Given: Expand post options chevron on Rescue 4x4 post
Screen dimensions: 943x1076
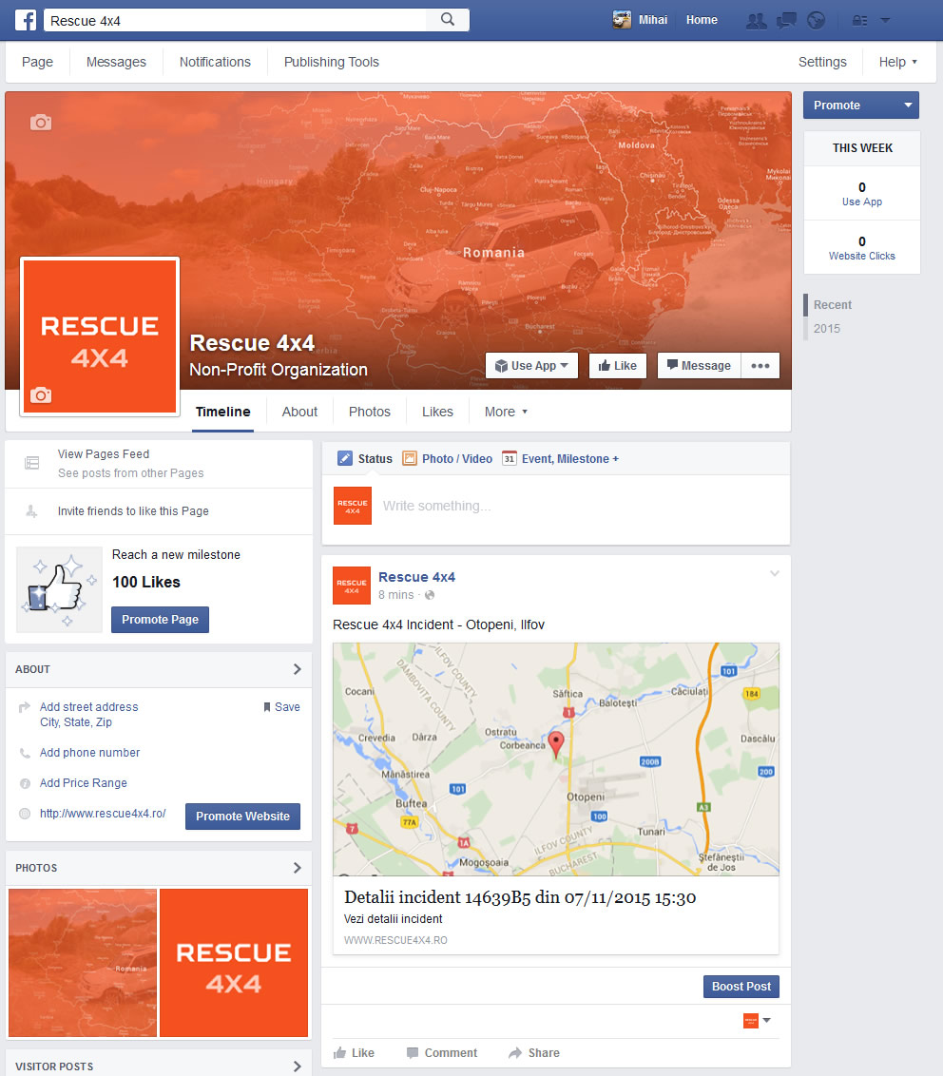Looking at the screenshot, I should click(774, 574).
